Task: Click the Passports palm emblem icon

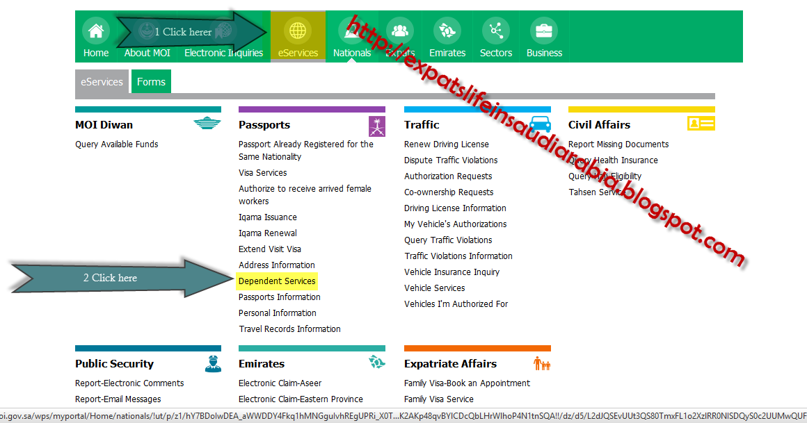Action: coord(377,126)
